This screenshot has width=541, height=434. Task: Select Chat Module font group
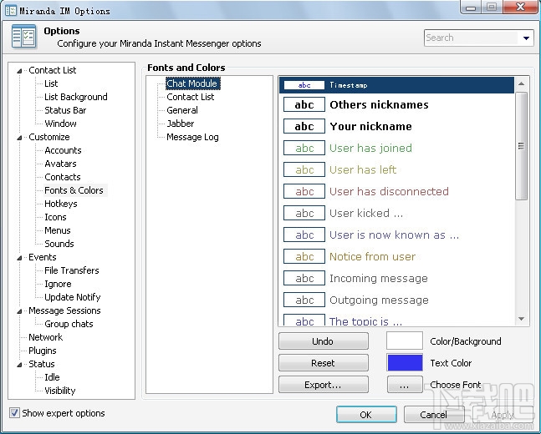pyautogui.click(x=191, y=83)
